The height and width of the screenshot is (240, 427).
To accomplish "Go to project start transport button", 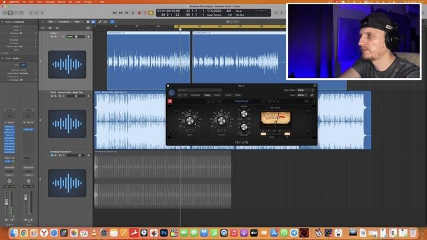I will point(127,13).
